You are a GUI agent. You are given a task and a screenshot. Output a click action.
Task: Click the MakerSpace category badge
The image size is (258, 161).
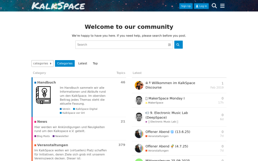[154, 103]
